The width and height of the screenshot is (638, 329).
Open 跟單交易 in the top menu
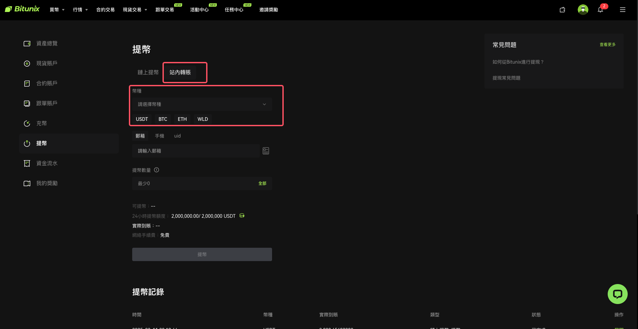point(165,10)
